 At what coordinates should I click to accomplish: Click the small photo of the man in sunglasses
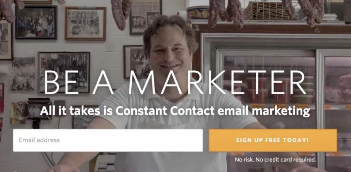pyautogui.click(x=19, y=113)
